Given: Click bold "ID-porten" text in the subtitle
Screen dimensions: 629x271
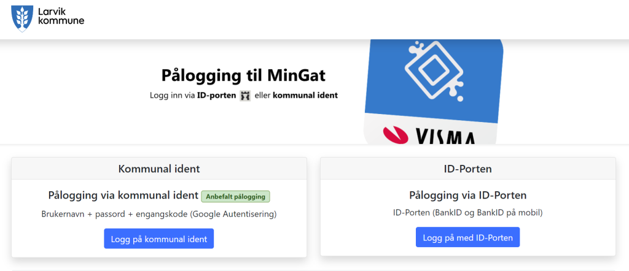Looking at the screenshot, I should pyautogui.click(x=216, y=96).
